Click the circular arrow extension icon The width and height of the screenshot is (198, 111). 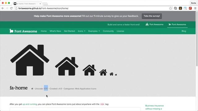click(175, 8)
